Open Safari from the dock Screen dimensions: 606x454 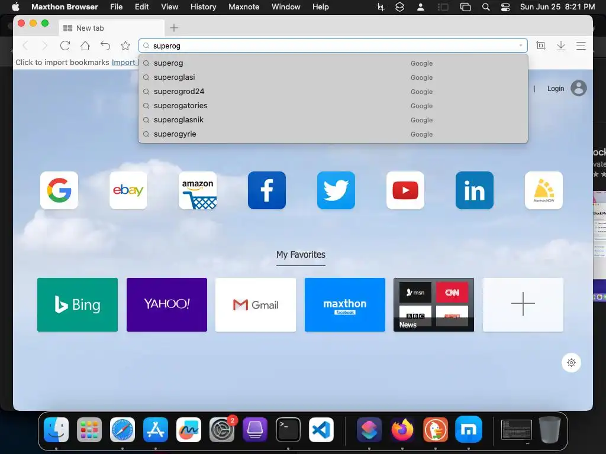click(x=123, y=430)
